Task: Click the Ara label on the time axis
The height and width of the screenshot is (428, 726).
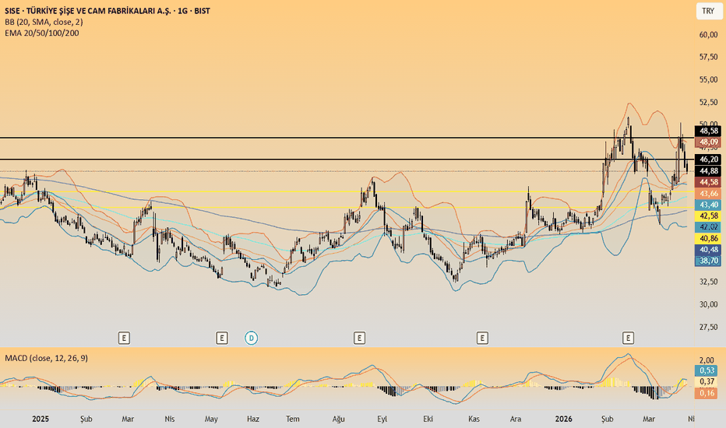Action: (516, 419)
